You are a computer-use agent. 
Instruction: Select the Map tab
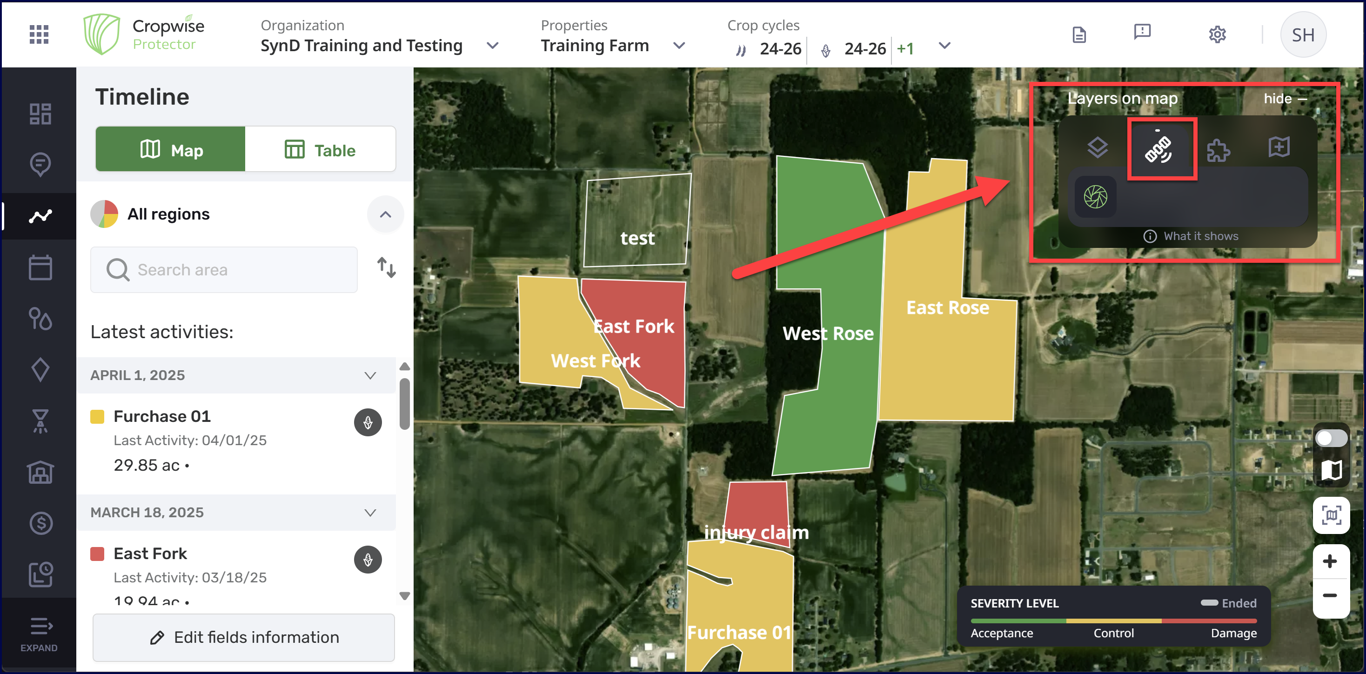pyautogui.click(x=171, y=150)
